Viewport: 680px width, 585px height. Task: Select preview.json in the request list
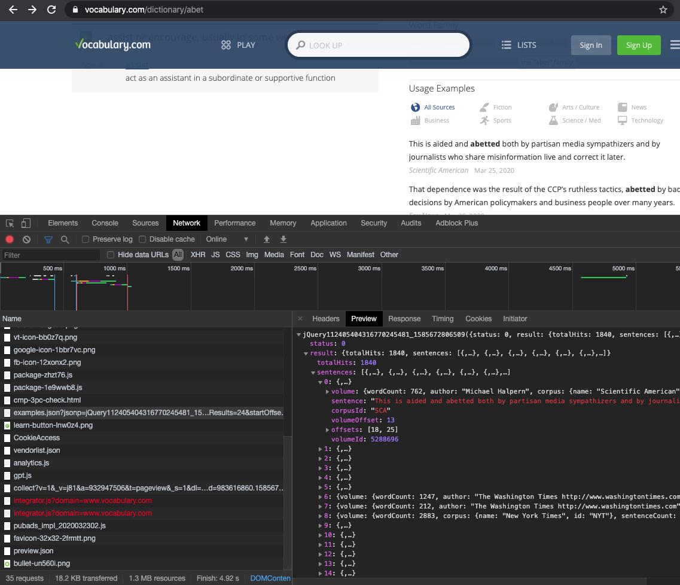point(33,551)
